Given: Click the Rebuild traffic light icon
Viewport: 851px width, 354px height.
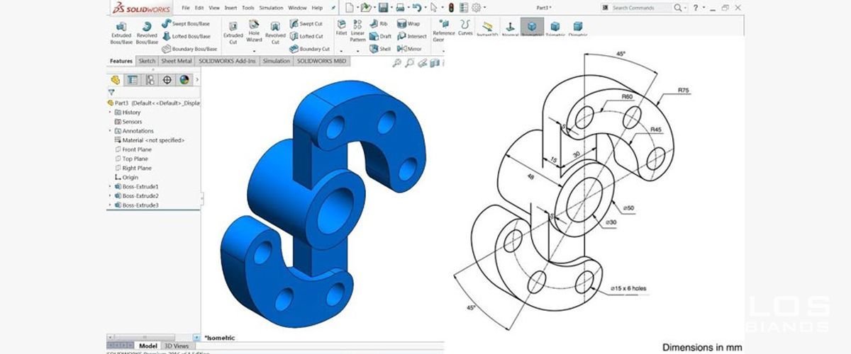Looking at the screenshot, I should click(452, 8).
